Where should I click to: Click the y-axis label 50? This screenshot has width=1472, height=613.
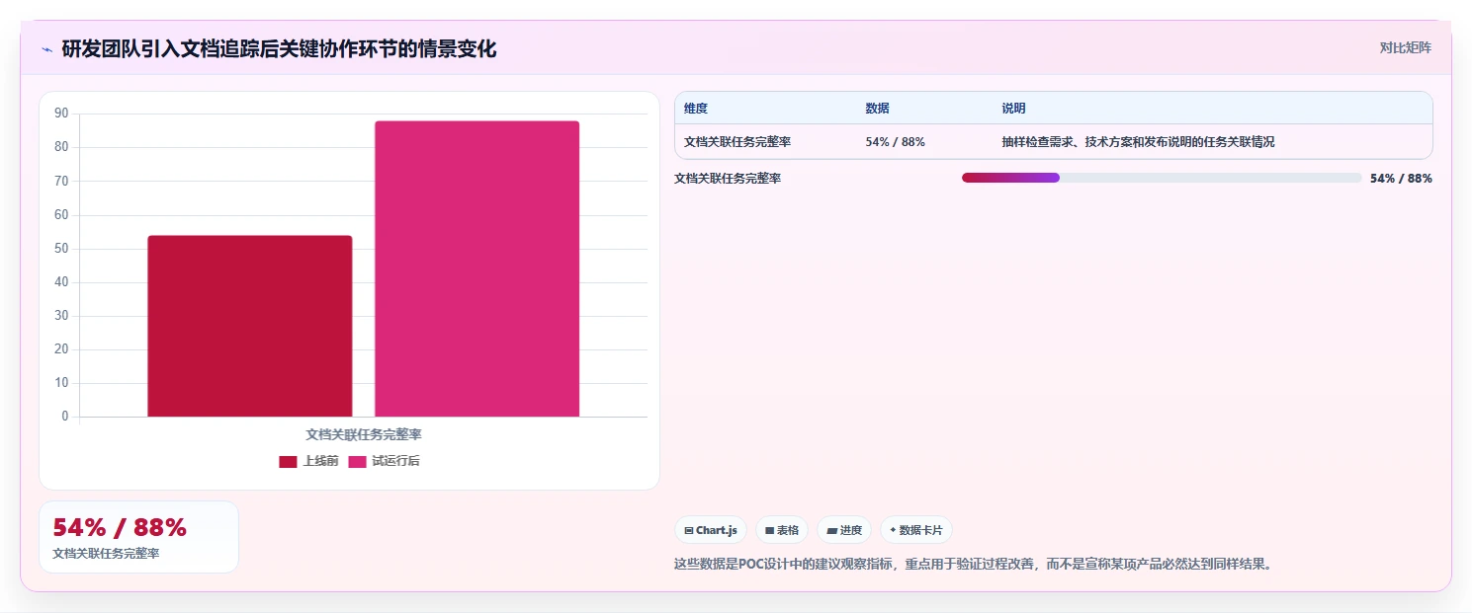tap(61, 249)
